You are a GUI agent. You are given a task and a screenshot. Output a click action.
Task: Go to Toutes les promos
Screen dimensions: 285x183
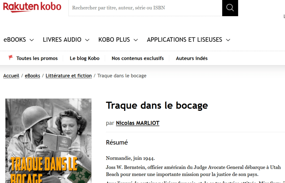(37, 58)
